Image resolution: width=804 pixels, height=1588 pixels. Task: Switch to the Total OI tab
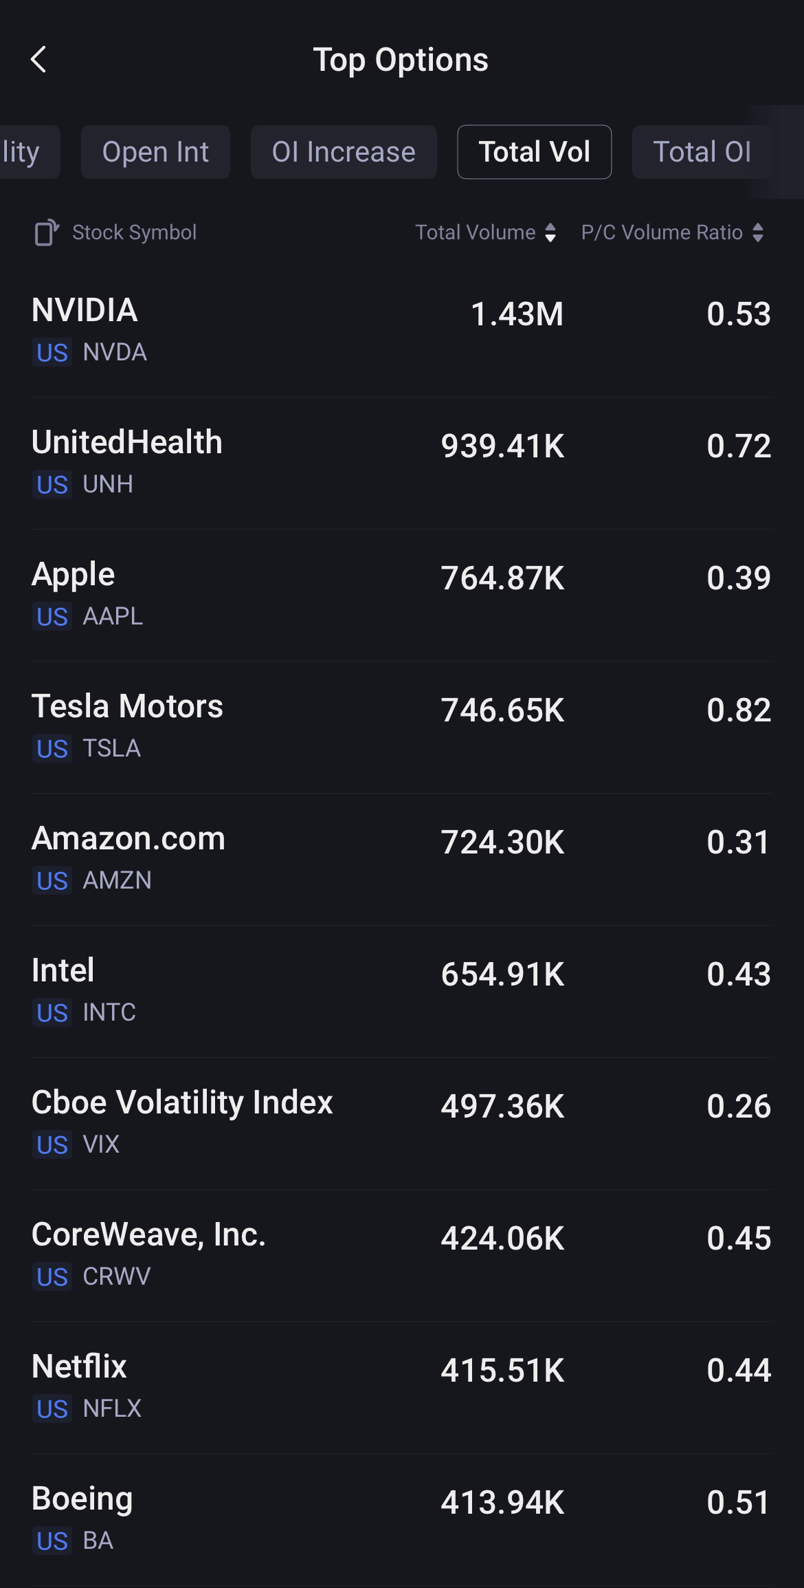(x=702, y=152)
